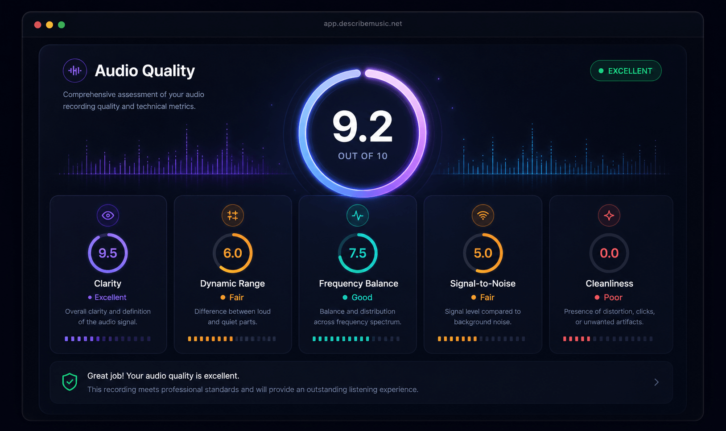Click the Clarity purple segmented level bar

coord(107,339)
